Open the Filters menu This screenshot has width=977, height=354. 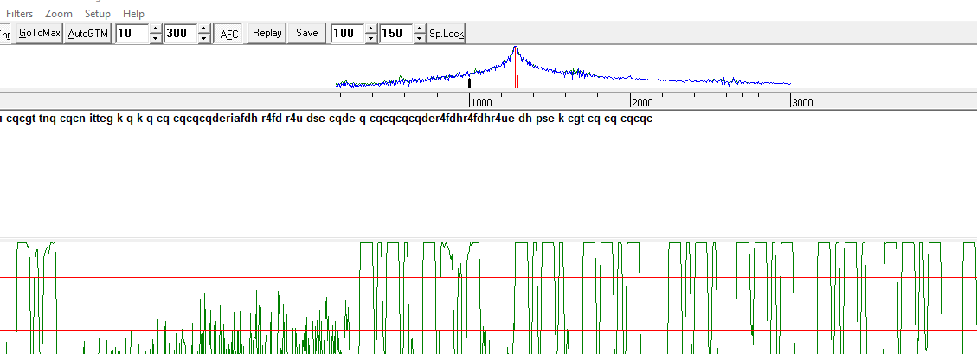point(21,13)
